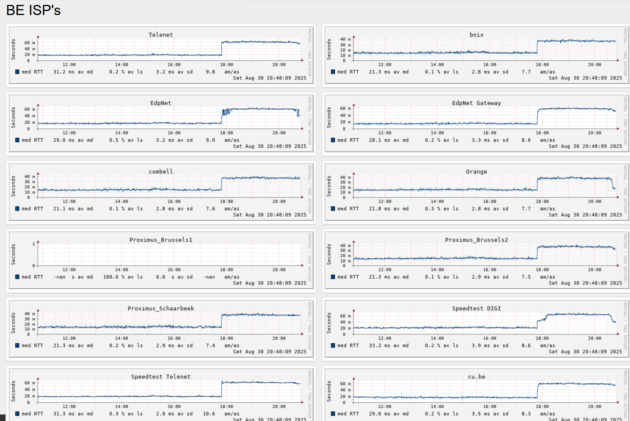Click the Orange med RTT legend swatch

tap(333, 209)
